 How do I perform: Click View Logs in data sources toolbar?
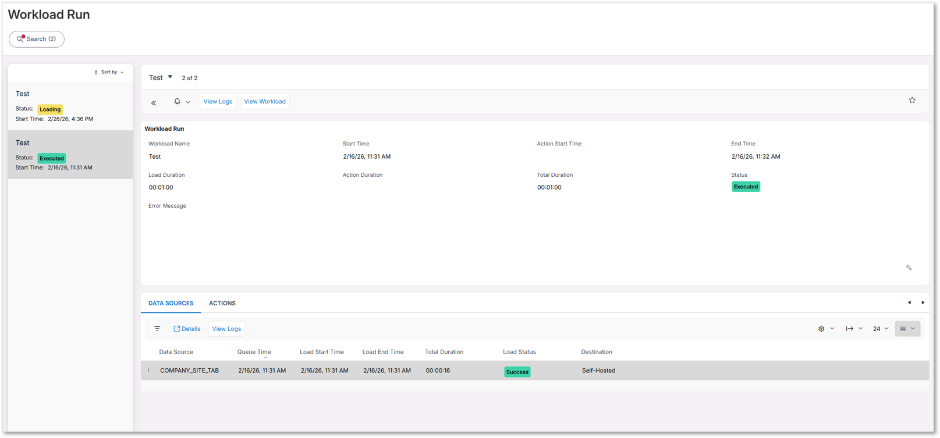click(226, 329)
